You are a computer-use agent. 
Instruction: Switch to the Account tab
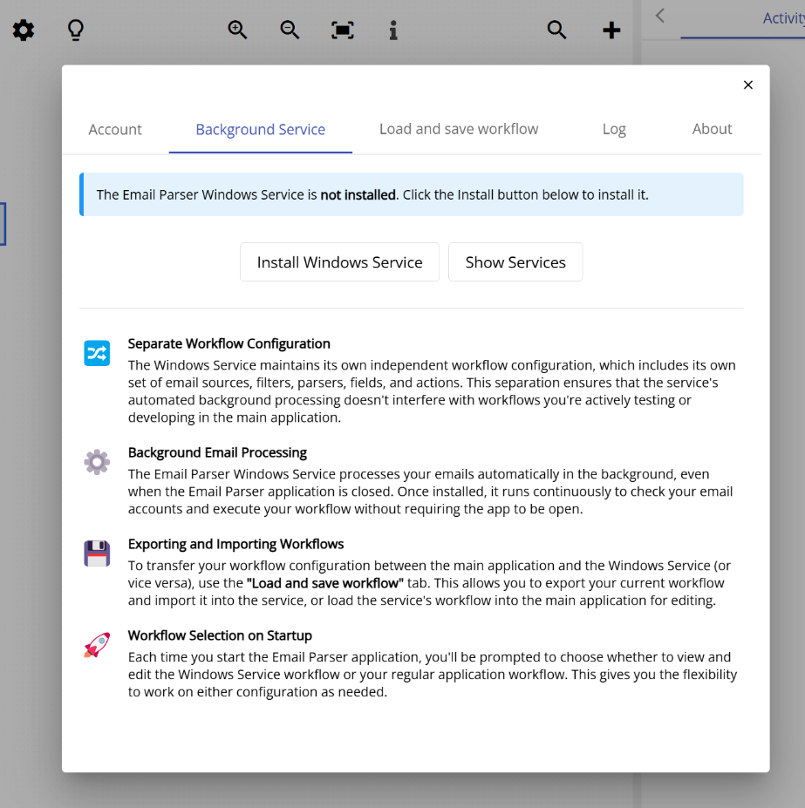115,129
